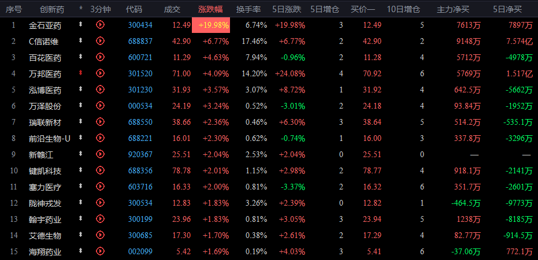538x260 pixels.
Task: Click the marker icon beside 百花医药
Action: 81,57
